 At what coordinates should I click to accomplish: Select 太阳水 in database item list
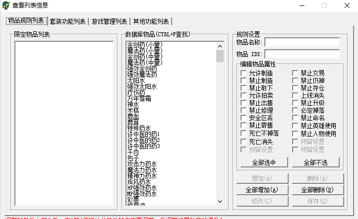point(136,80)
